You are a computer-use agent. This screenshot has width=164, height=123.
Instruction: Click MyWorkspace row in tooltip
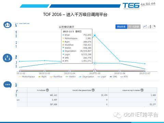point(77,38)
